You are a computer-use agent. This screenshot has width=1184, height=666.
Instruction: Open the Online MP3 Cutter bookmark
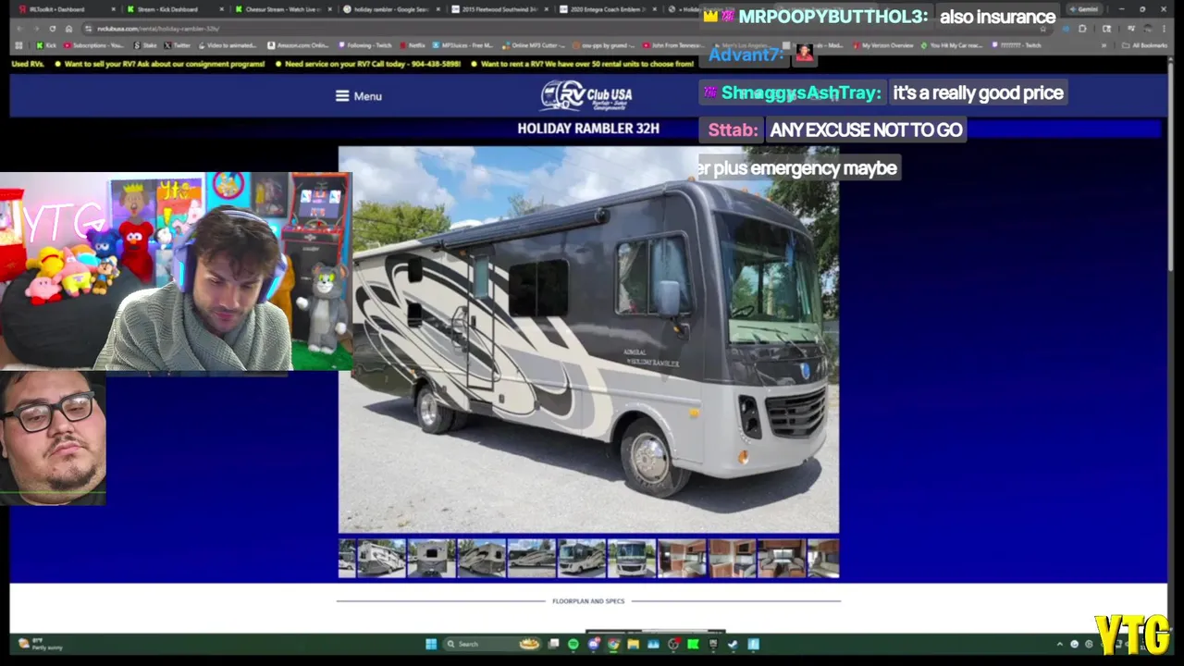point(533,45)
